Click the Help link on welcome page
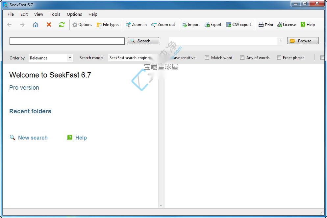This screenshot has height=218, width=327. [81, 138]
